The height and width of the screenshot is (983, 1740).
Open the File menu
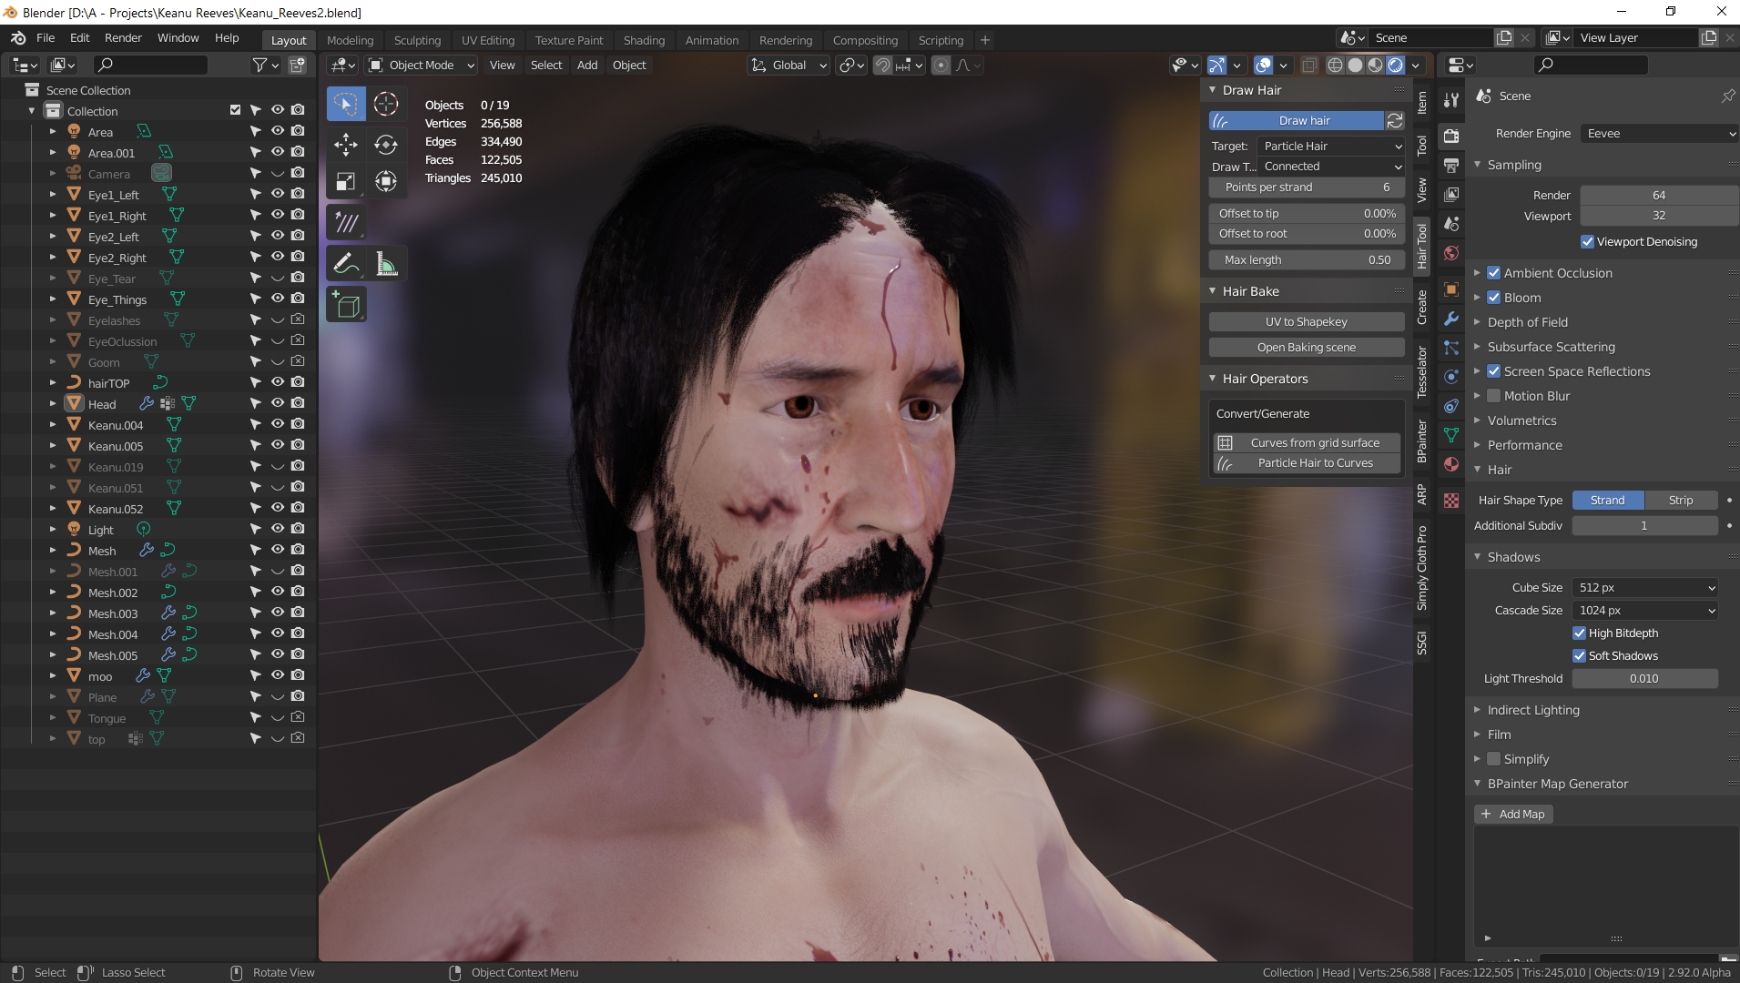tap(46, 38)
